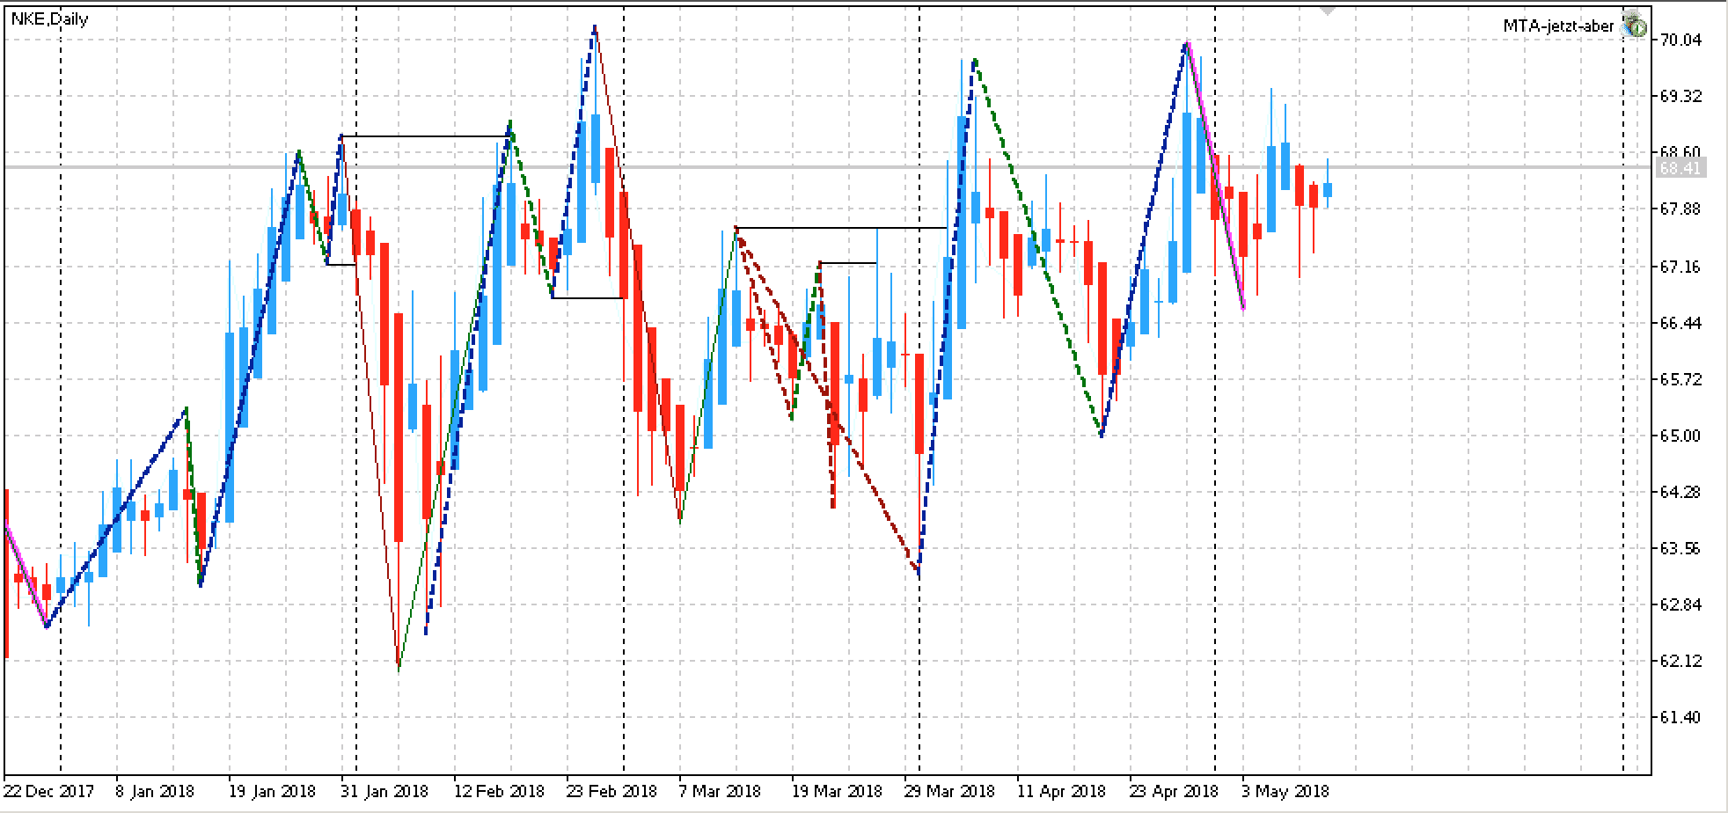This screenshot has width=1728, height=813.
Task: Click the 66.44 price axis label
Action: 1680,323
